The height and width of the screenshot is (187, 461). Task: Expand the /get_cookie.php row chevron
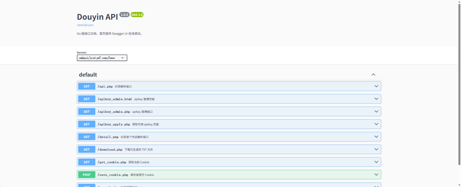(376, 162)
